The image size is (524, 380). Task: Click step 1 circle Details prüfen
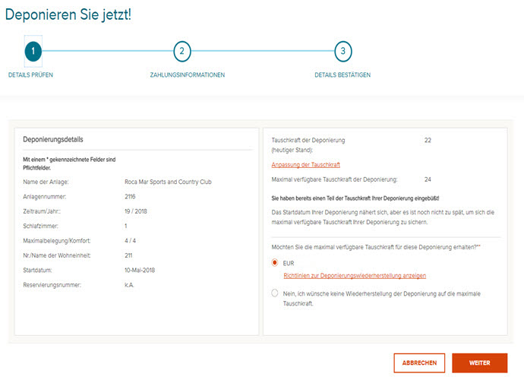point(33,51)
